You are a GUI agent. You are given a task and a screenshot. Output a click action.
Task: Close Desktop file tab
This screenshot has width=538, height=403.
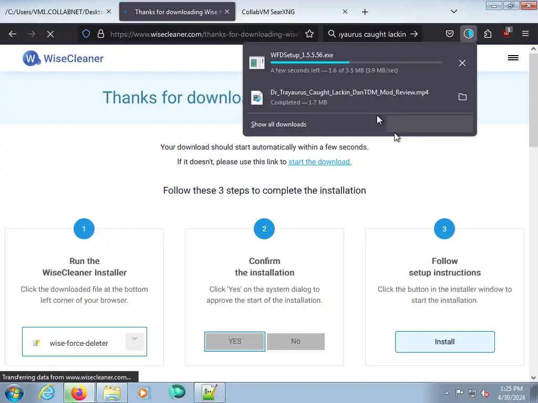click(109, 12)
